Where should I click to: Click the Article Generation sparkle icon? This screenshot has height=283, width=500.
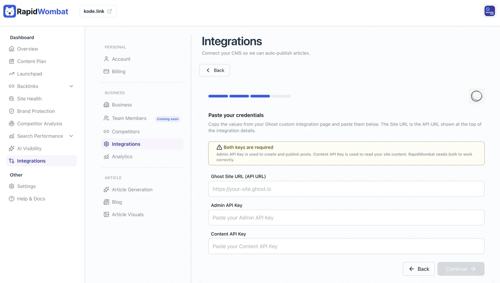[106, 190]
